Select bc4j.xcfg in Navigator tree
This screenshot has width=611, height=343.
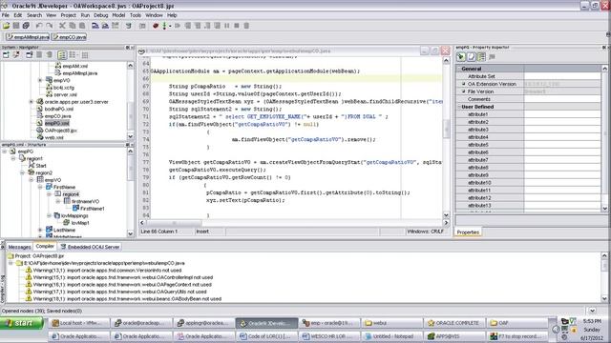[64, 88]
